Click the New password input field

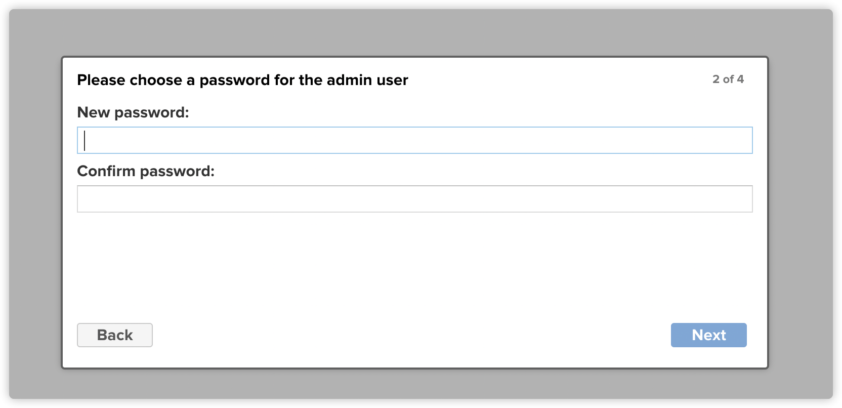click(x=414, y=140)
